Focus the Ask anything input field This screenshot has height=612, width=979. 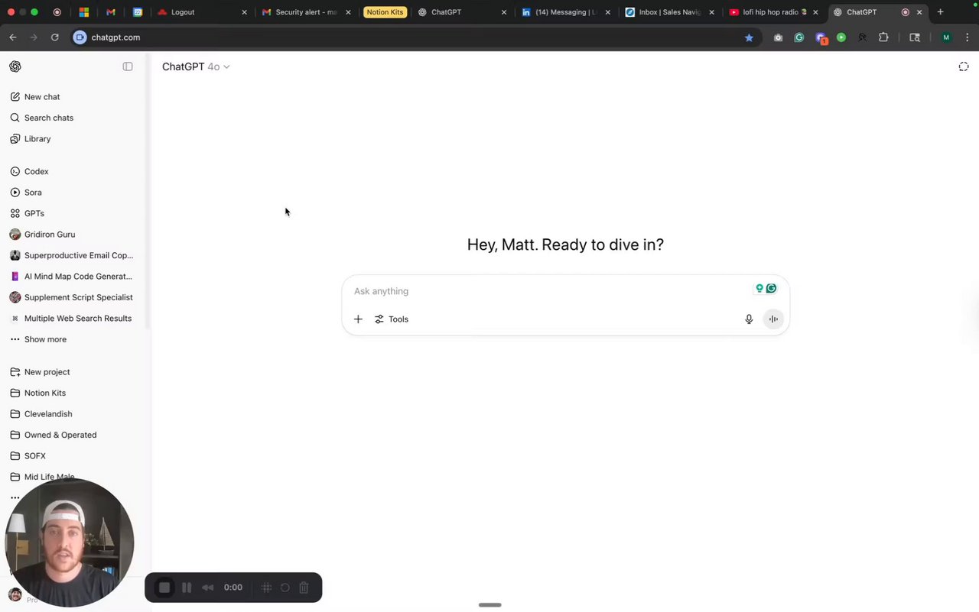(x=551, y=291)
